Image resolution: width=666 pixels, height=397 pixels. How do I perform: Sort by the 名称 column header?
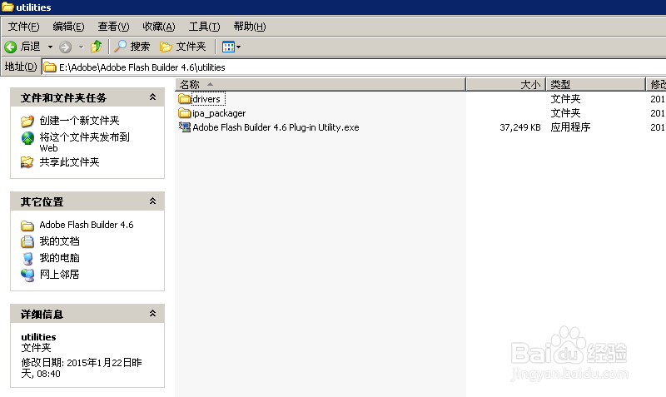pyautogui.click(x=321, y=85)
